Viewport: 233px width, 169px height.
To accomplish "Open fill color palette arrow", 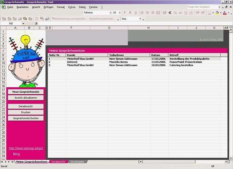I will point(221,13).
